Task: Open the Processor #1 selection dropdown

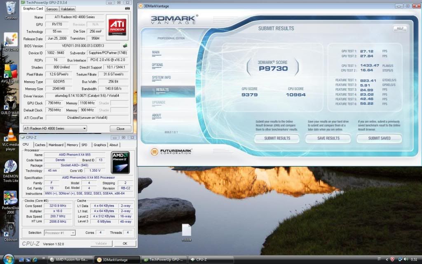Action: [60, 233]
